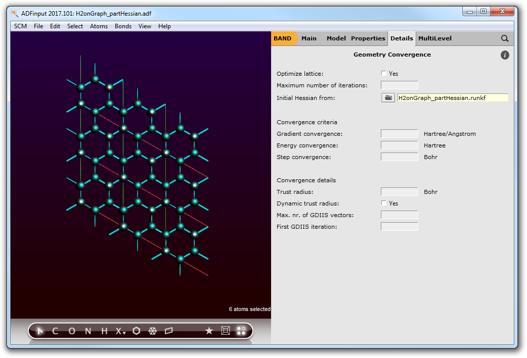
Task: Open the SCM menu
Action: point(21,26)
